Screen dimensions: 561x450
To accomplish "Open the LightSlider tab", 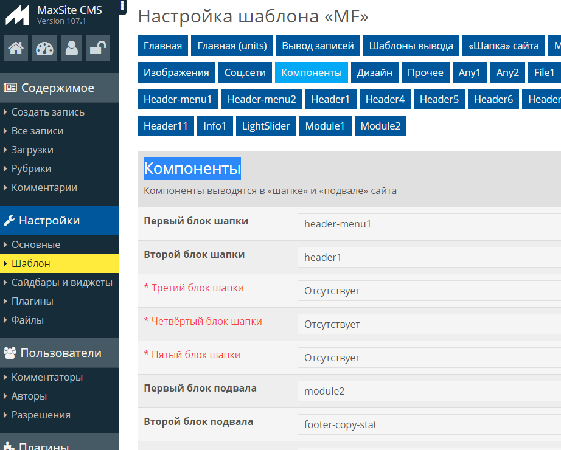I will 266,126.
